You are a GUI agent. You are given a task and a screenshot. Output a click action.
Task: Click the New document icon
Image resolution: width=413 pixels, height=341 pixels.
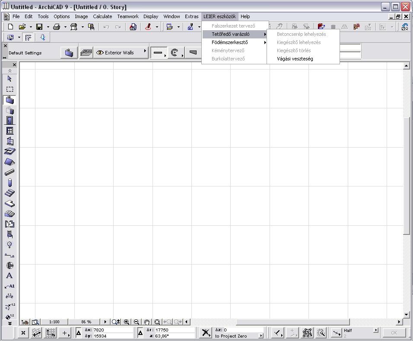tap(10, 27)
